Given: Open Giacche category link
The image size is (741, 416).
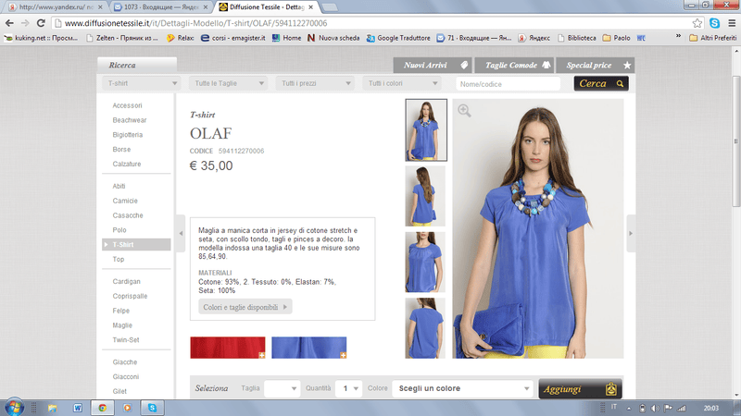Looking at the screenshot, I should click(x=125, y=361).
